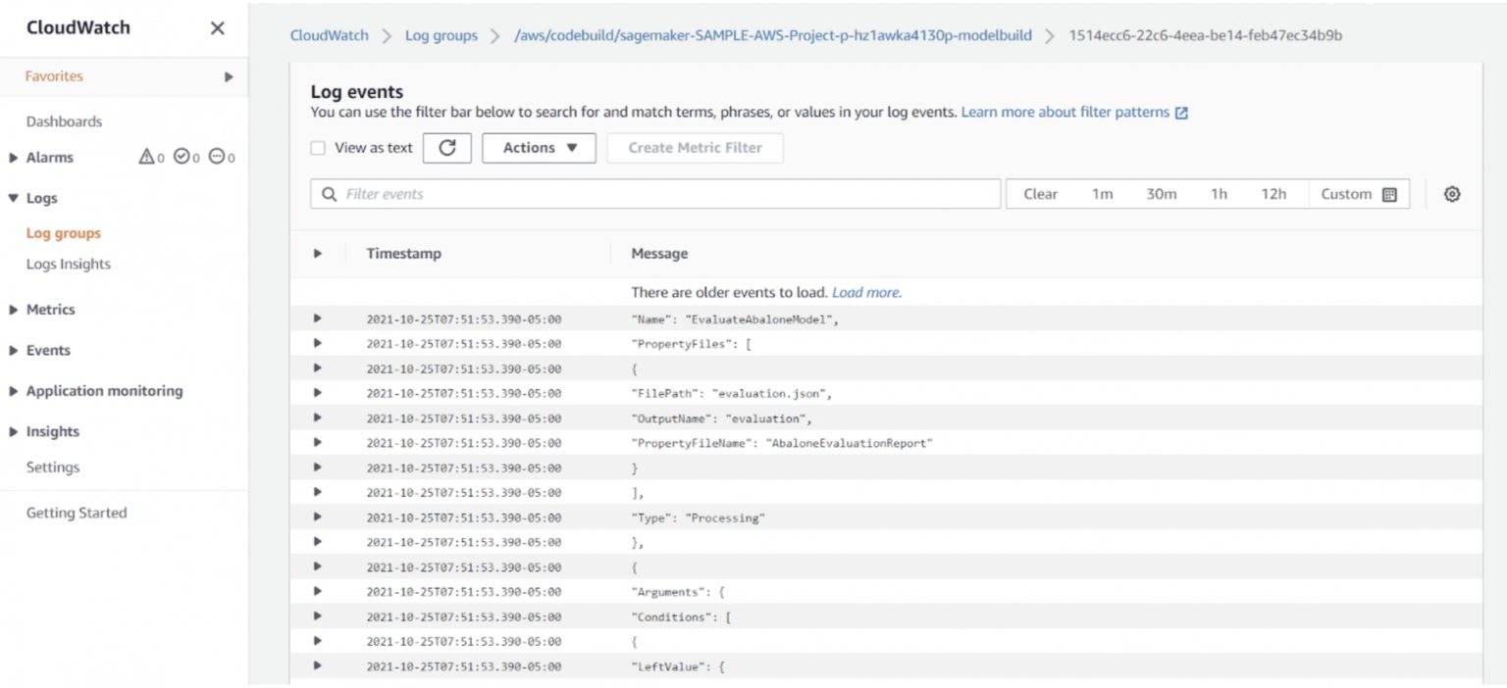
Task: Close the CloudWatch navigation panel
Action: coord(218,28)
